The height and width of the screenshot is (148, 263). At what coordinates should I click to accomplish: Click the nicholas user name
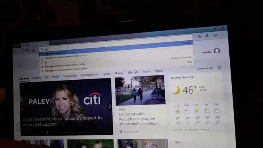(206, 52)
